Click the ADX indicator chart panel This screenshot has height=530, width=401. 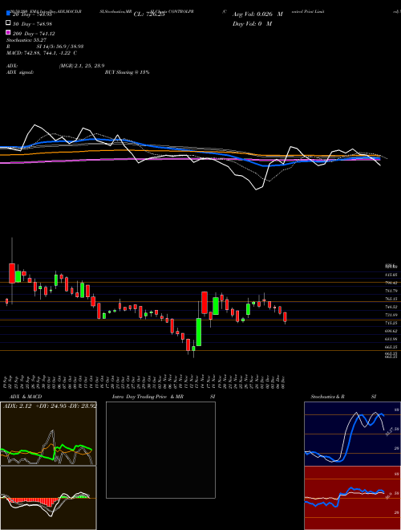tap(48, 434)
